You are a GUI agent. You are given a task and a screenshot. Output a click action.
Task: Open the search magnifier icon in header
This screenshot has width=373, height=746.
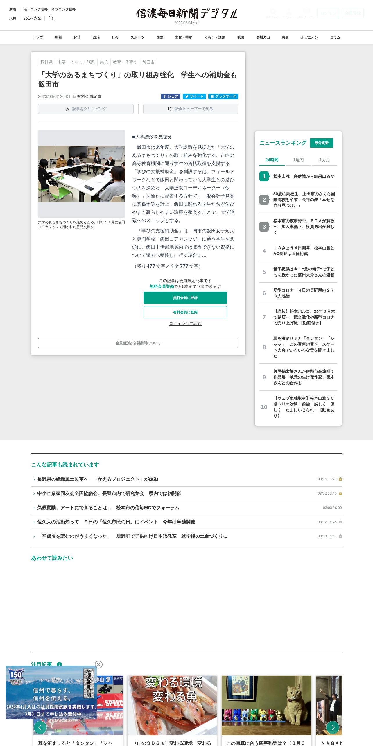[x=51, y=18]
